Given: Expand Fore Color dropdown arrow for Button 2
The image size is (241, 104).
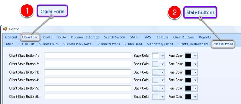Looking at the screenshot, I should point(196,64).
